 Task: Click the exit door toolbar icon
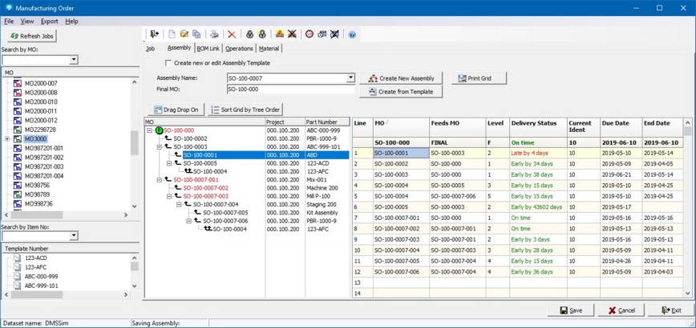click(x=155, y=34)
